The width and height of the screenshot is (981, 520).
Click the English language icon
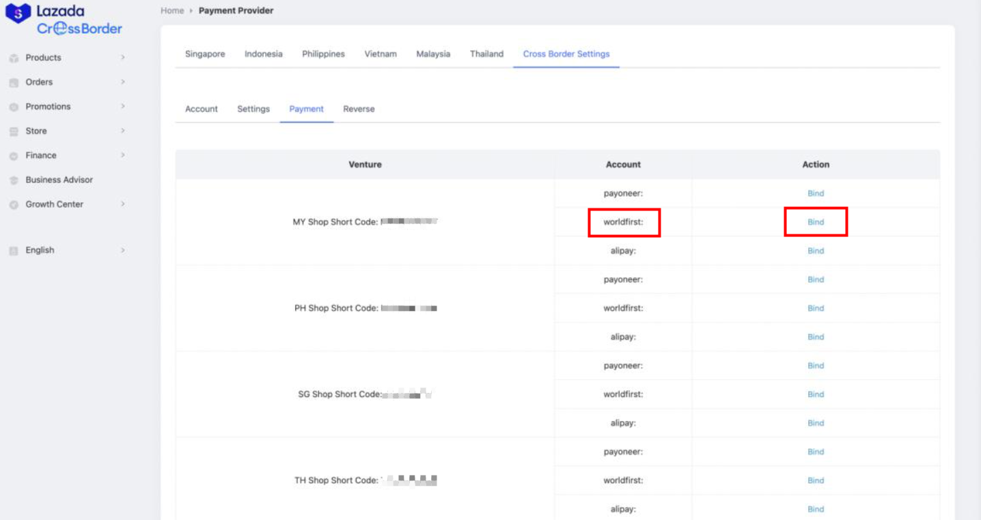[14, 251]
